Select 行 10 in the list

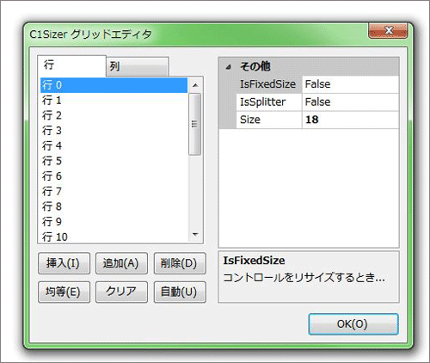click(114, 237)
